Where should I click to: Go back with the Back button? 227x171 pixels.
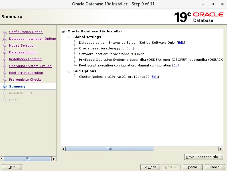tap(150, 167)
